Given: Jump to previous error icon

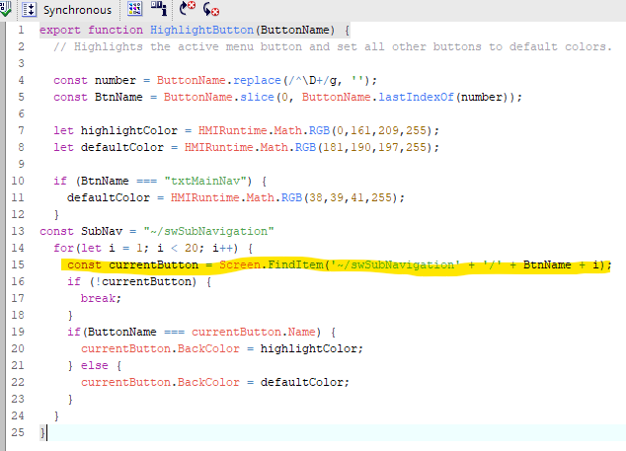Looking at the screenshot, I should (187, 8).
